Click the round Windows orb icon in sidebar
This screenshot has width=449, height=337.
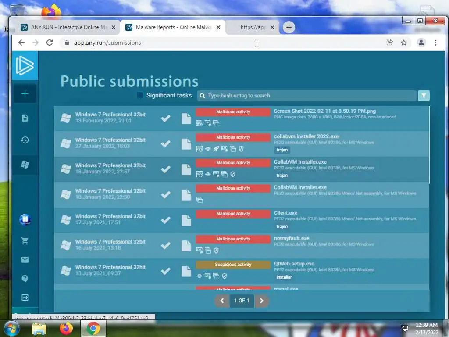[25, 219]
